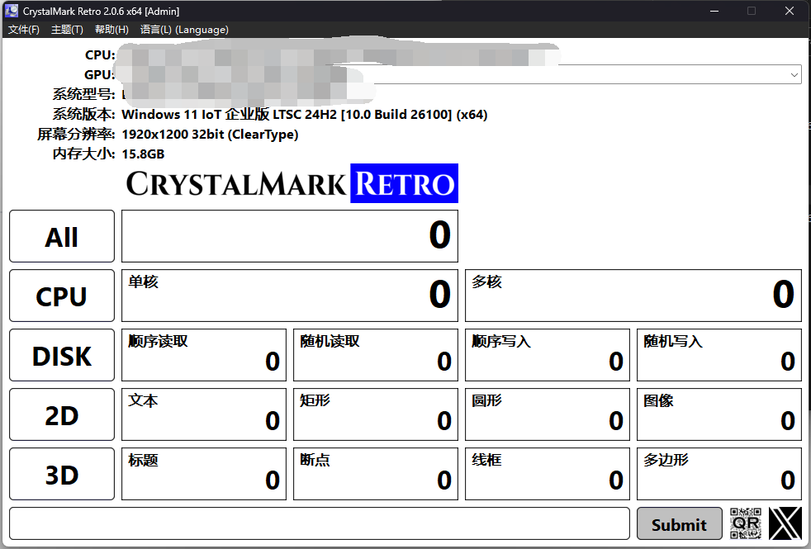
Task: Click the CrystalMark app icon in title bar
Action: [x=12, y=11]
